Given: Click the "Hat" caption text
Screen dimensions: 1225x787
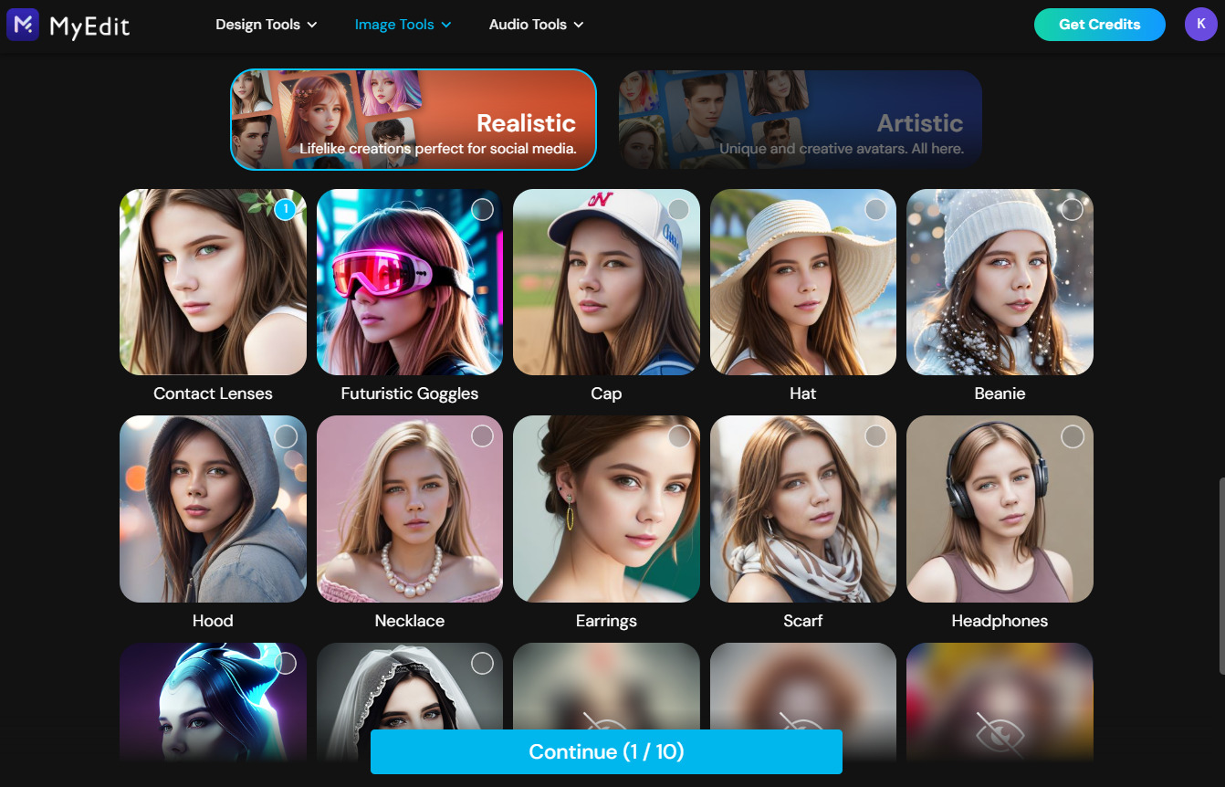Looking at the screenshot, I should point(803,393).
